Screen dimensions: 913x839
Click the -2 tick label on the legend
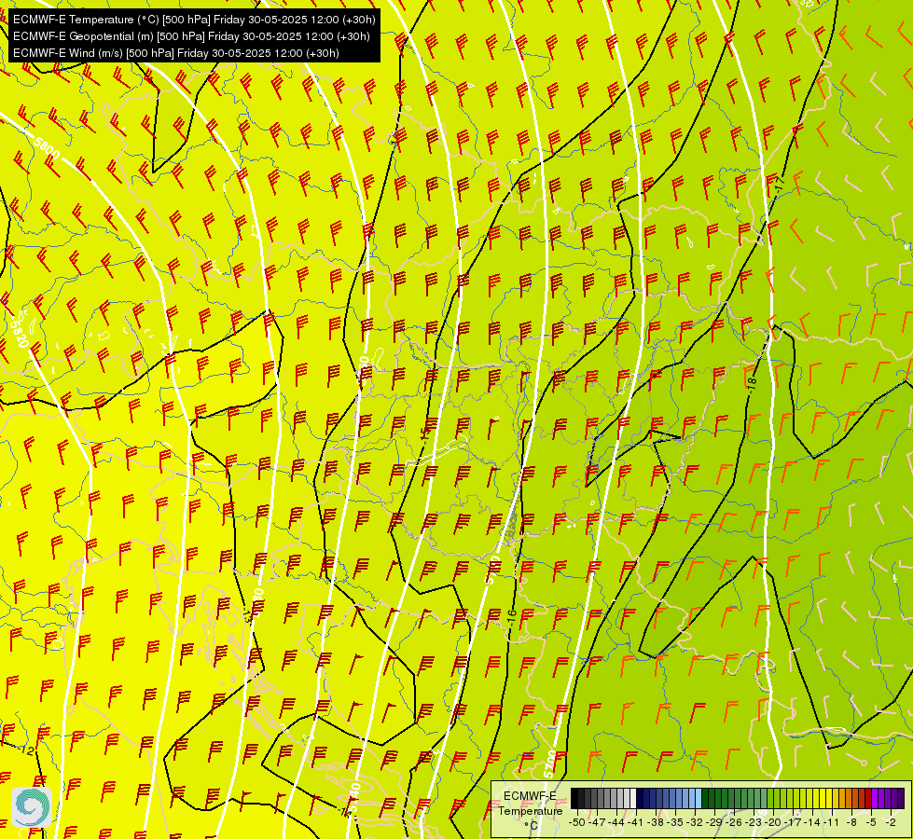coord(891,822)
